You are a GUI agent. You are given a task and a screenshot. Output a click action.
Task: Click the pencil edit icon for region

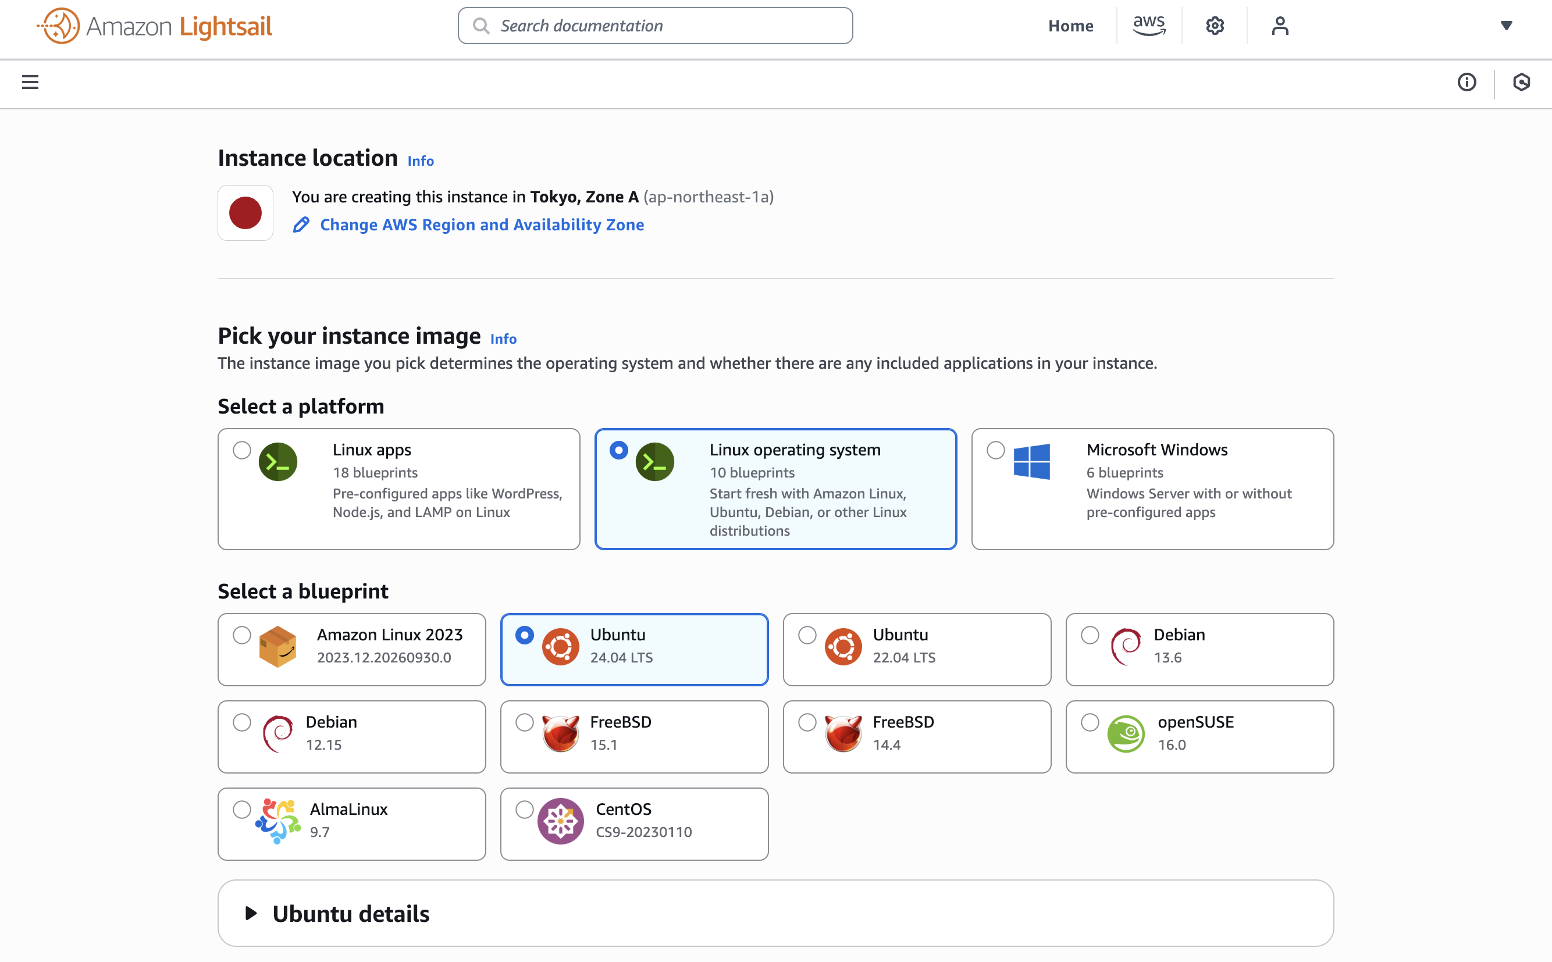pyautogui.click(x=301, y=225)
